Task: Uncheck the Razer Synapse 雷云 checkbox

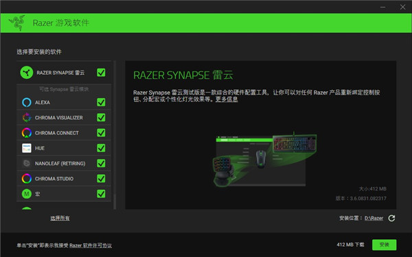Action: click(101, 73)
